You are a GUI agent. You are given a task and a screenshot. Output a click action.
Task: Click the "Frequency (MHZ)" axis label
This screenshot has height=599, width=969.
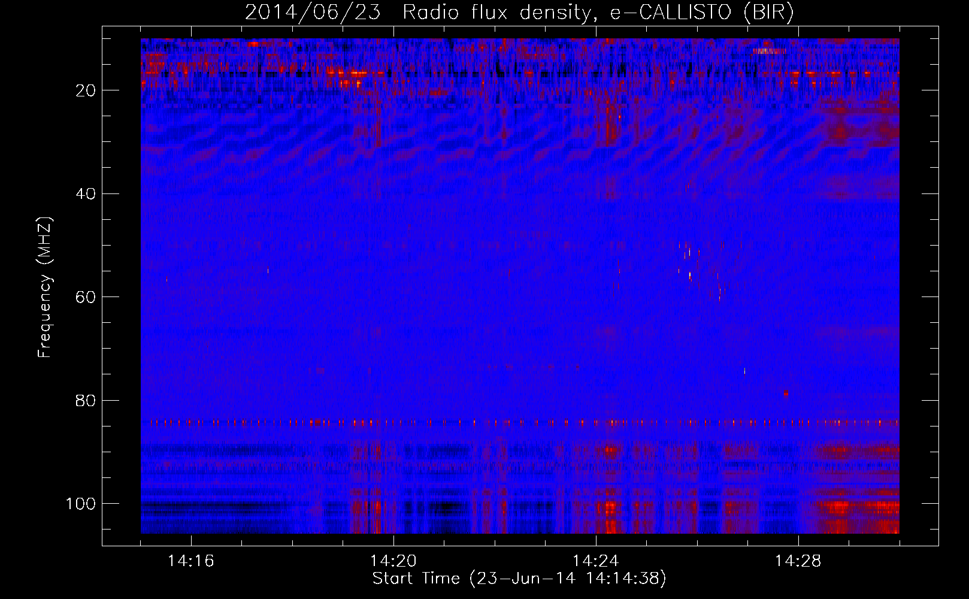tap(45, 287)
